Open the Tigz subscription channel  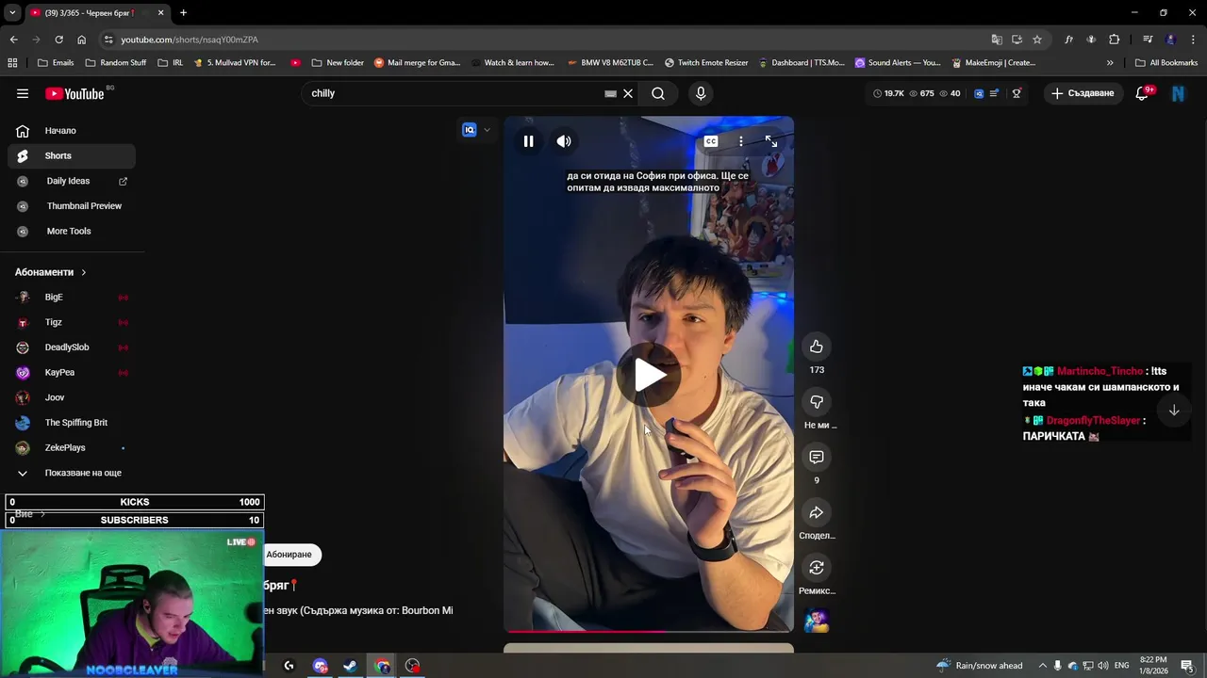pyautogui.click(x=72, y=322)
